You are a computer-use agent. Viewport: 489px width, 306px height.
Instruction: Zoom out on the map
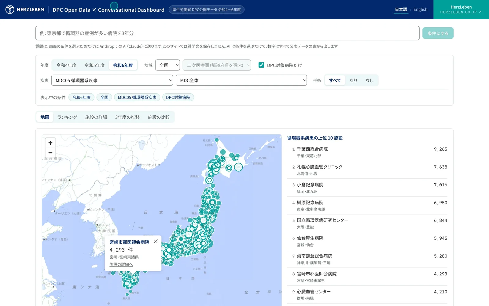pos(50,152)
